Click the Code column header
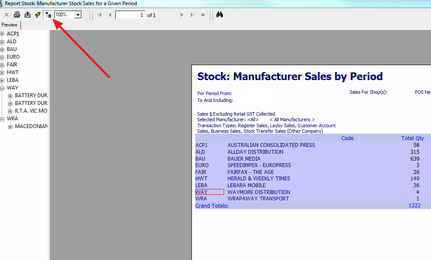431x260 pixels. [x=347, y=138]
